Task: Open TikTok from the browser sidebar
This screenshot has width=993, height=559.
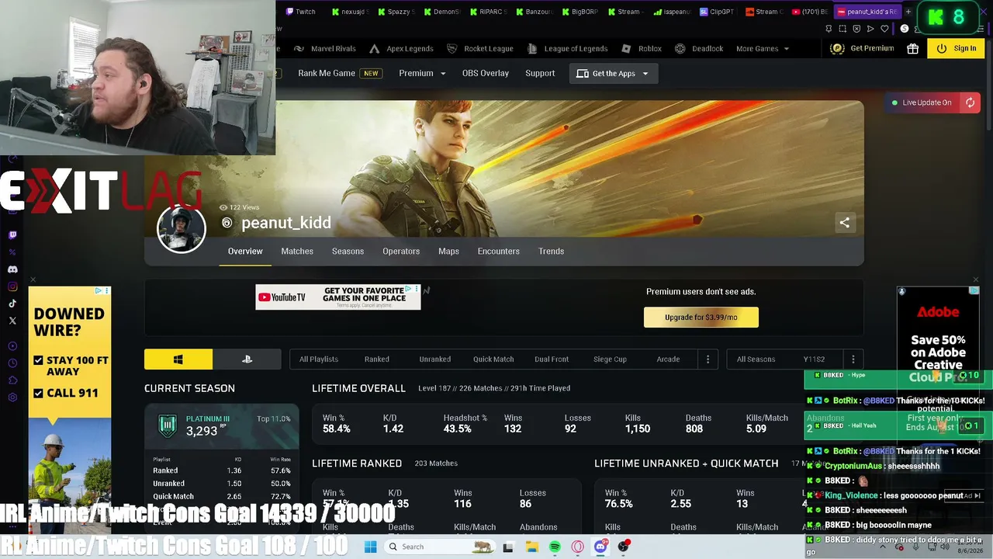Action: 12,304
